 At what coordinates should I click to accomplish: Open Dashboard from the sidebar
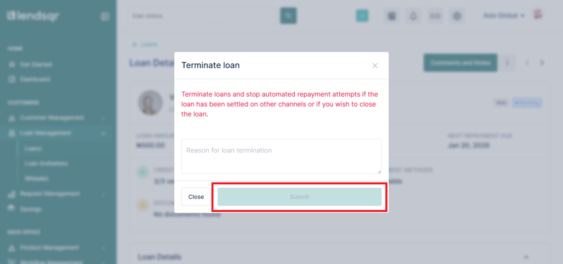point(35,79)
